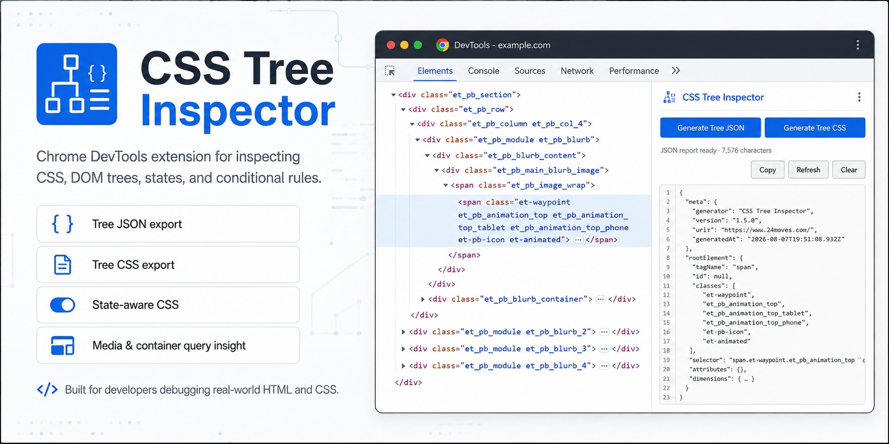Viewport: 889px width, 444px height.
Task: Collapse the et_pb_column et_pb_col_4 node
Action: pos(412,124)
